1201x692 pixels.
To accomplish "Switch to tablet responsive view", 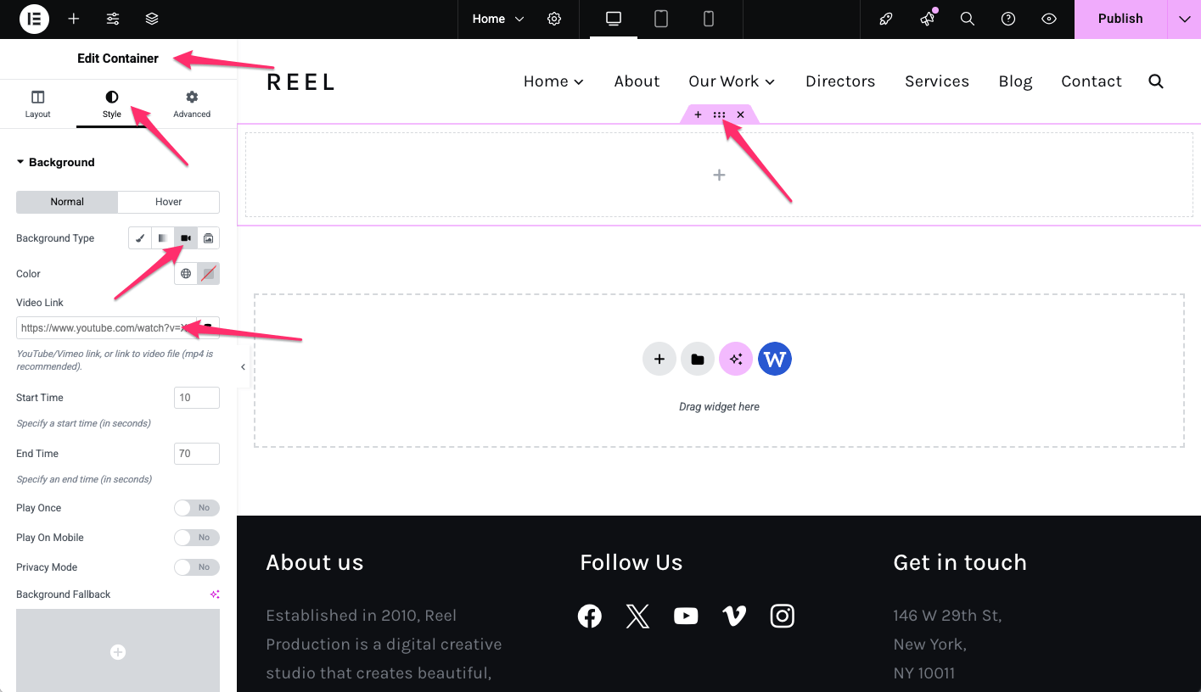I will coord(661,19).
